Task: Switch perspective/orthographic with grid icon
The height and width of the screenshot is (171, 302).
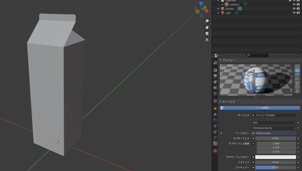Action: [x=207, y=40]
